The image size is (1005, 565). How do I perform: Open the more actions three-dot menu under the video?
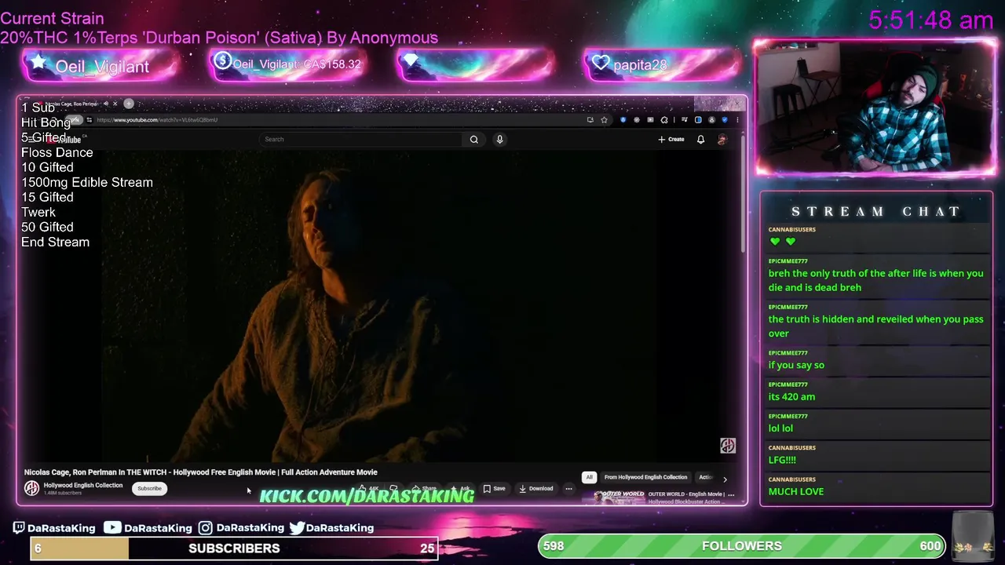(x=568, y=488)
